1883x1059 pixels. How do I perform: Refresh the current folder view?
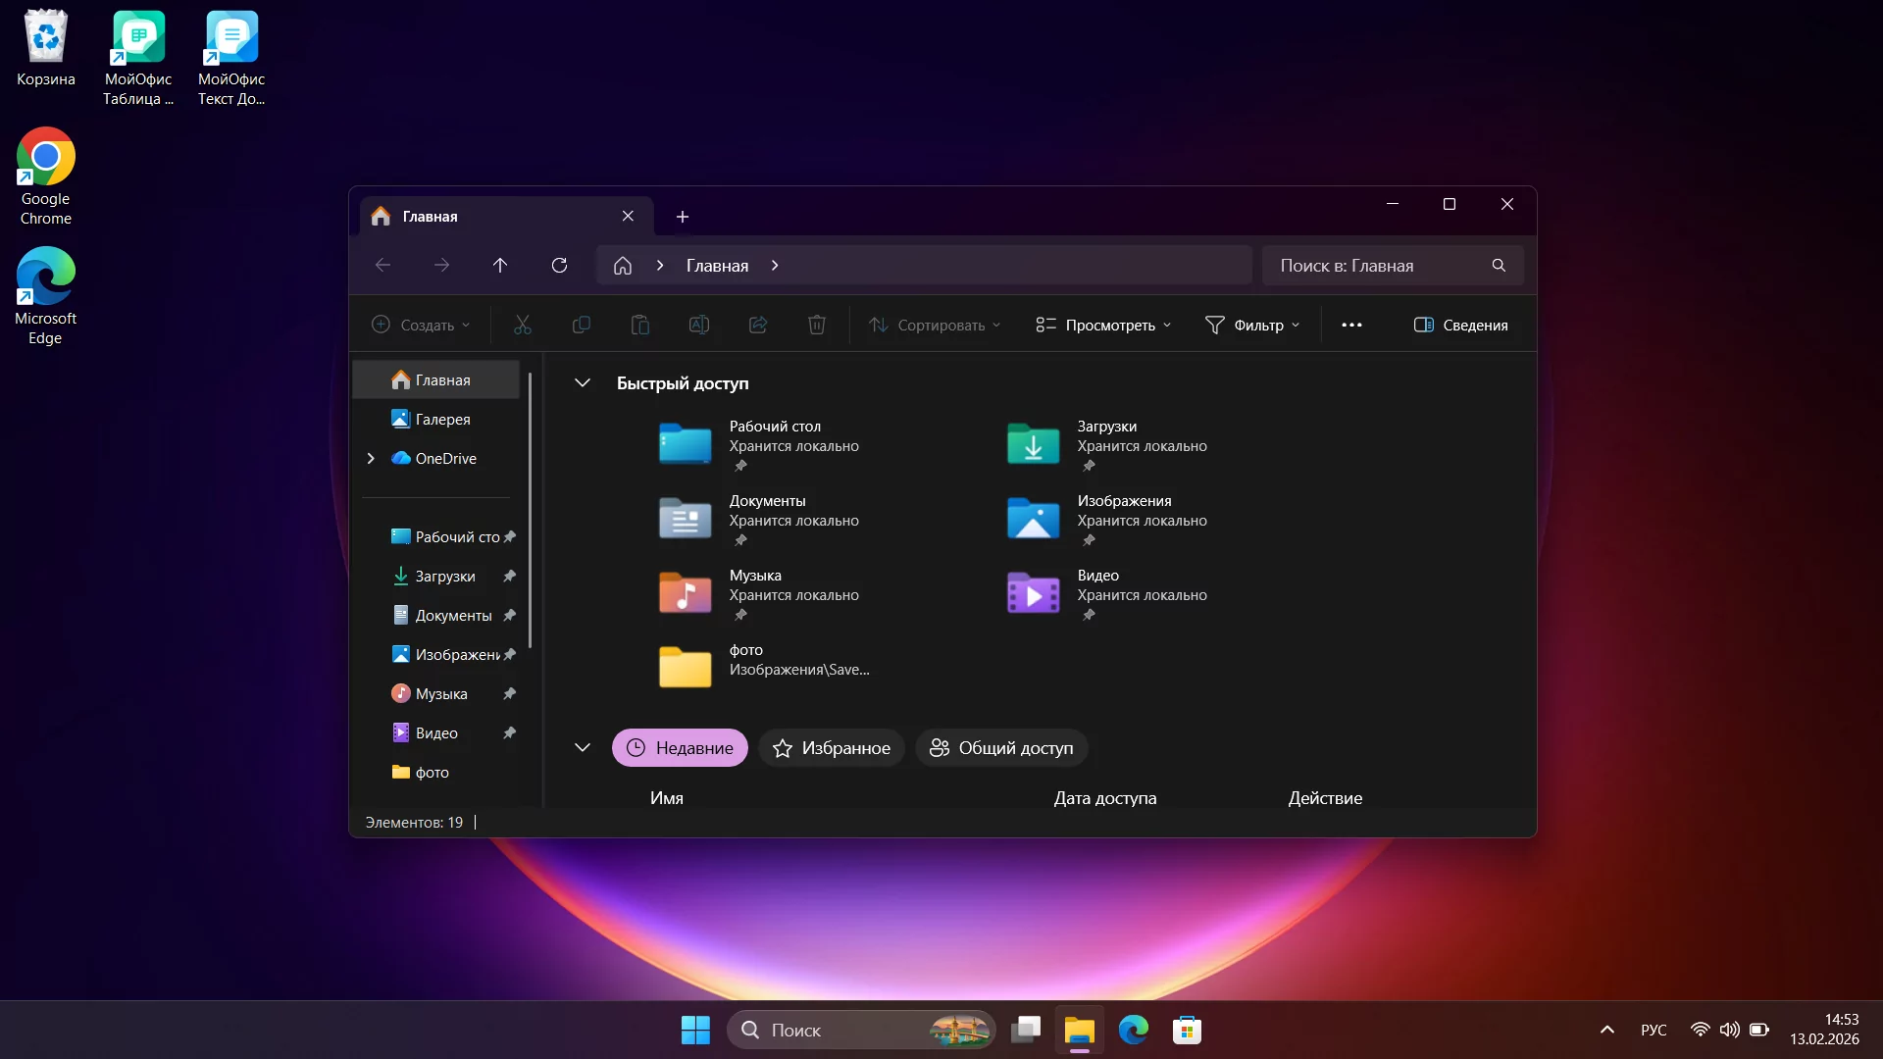tap(559, 265)
